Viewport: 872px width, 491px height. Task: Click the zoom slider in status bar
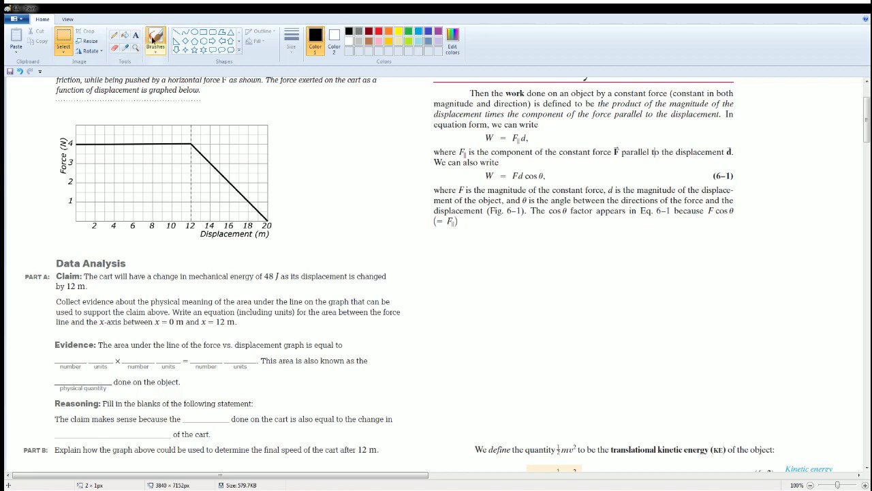pyautogui.click(x=837, y=485)
